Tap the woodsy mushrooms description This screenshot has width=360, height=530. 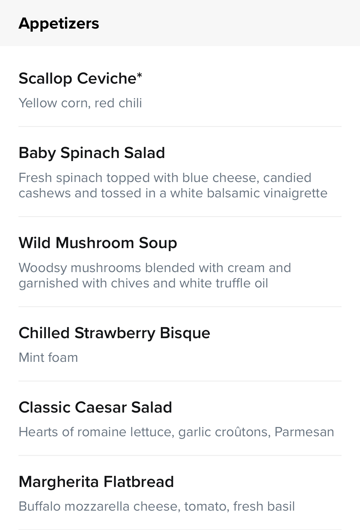[155, 275]
